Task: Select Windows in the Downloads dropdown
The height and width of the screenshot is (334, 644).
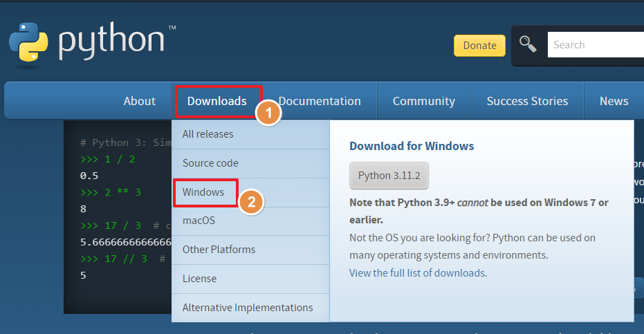Action: tap(250, 192)
